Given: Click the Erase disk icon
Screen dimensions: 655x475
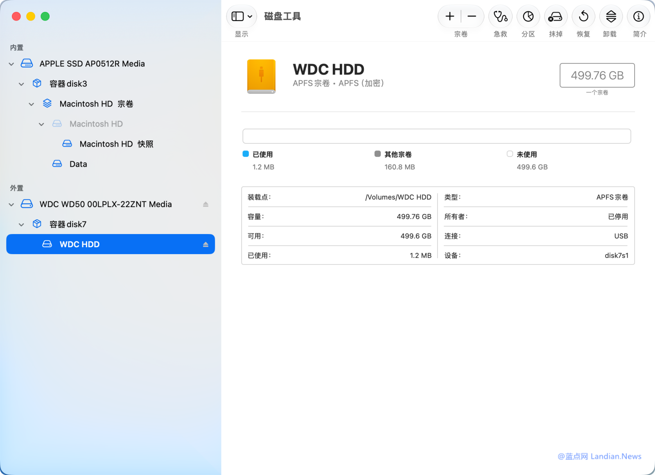Looking at the screenshot, I should 556,16.
